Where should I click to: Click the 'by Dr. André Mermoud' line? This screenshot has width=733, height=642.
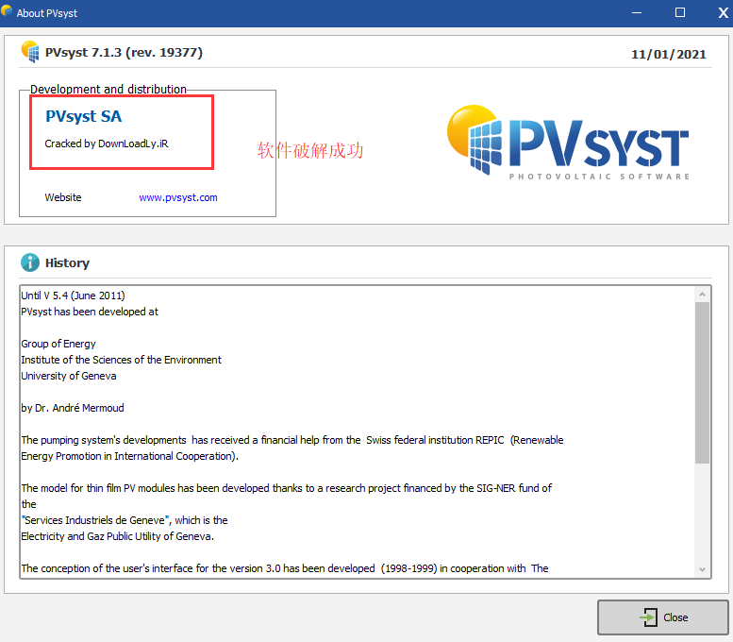[x=73, y=408]
